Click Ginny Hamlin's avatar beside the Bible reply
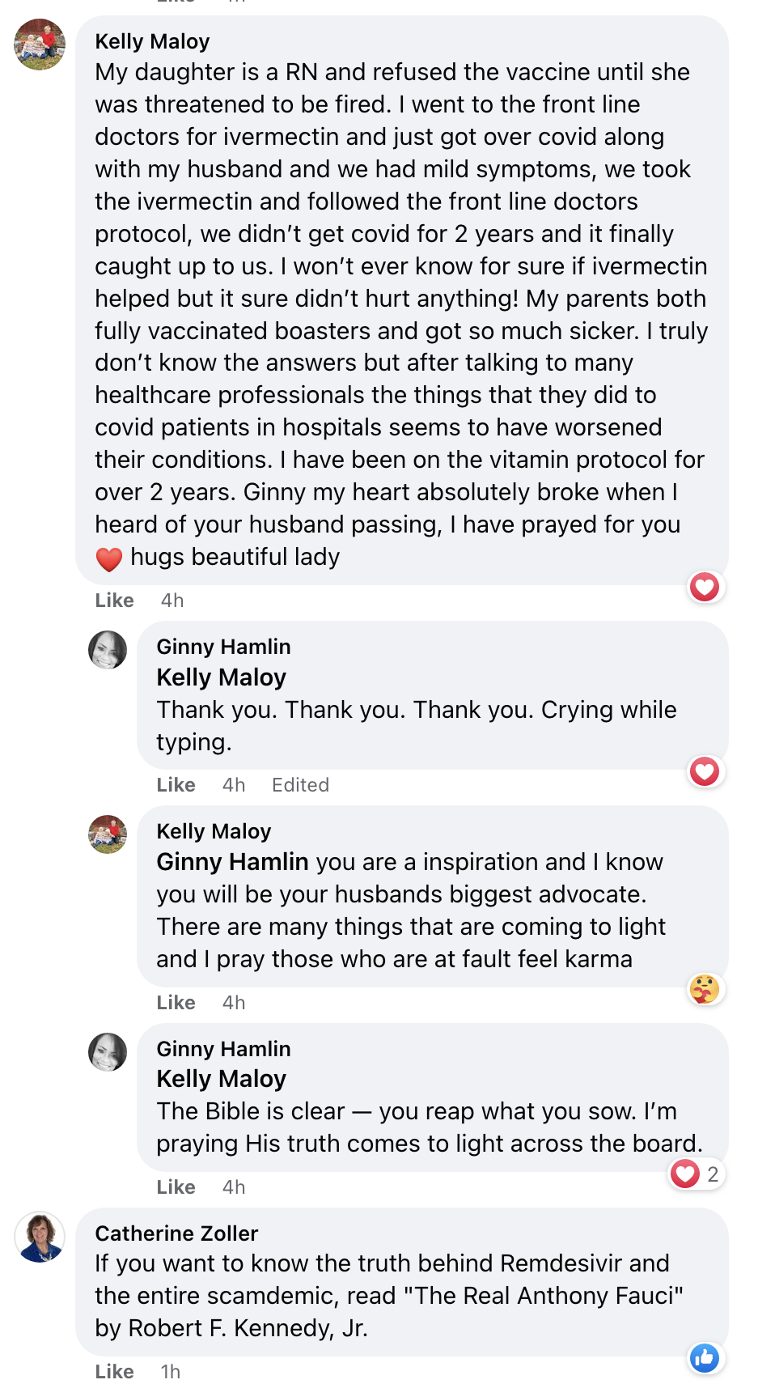Image resolution: width=775 pixels, height=1384 pixels. coord(108,1052)
